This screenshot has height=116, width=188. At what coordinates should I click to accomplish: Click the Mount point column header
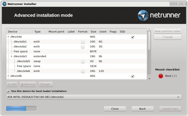point(56,31)
